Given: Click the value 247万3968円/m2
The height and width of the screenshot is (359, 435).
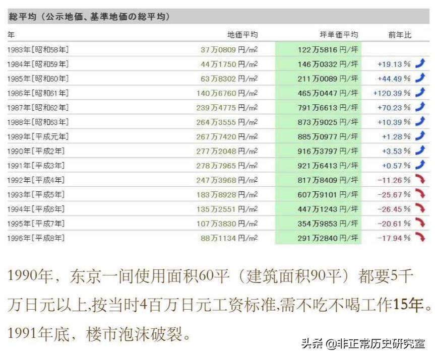Looking at the screenshot, I should tap(227, 180).
